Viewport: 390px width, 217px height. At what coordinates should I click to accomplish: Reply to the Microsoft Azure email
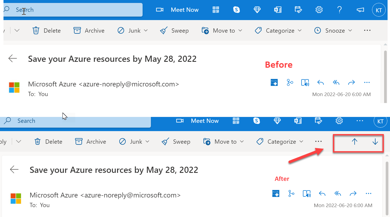(x=321, y=82)
